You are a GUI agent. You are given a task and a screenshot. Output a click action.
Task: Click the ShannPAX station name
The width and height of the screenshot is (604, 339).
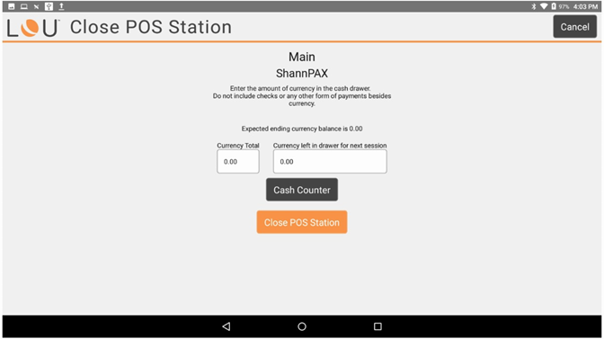click(302, 73)
